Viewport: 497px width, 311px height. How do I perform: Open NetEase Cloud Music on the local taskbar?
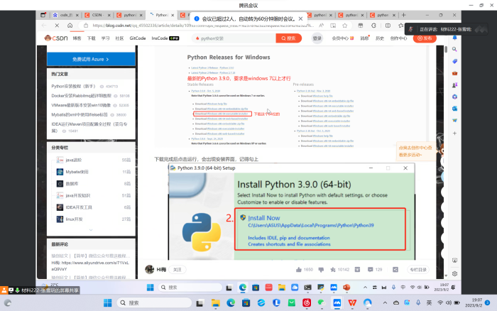307,302
